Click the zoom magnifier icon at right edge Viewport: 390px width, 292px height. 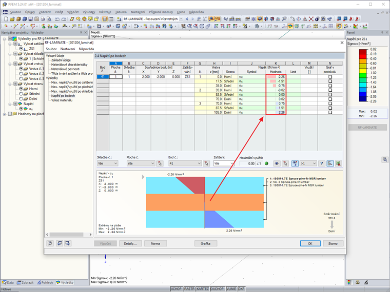point(385,160)
